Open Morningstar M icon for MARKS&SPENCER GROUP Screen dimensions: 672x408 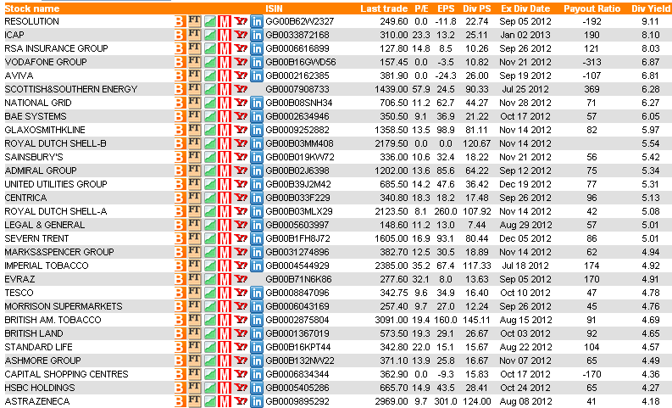tap(225, 252)
